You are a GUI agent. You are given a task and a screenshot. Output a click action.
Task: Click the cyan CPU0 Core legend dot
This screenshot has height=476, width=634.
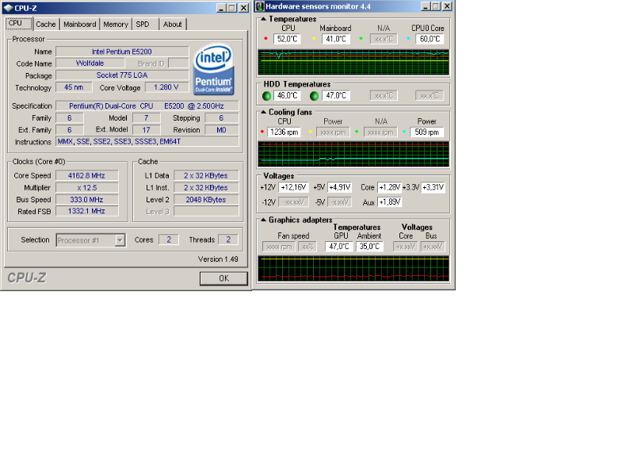pyautogui.click(x=408, y=39)
